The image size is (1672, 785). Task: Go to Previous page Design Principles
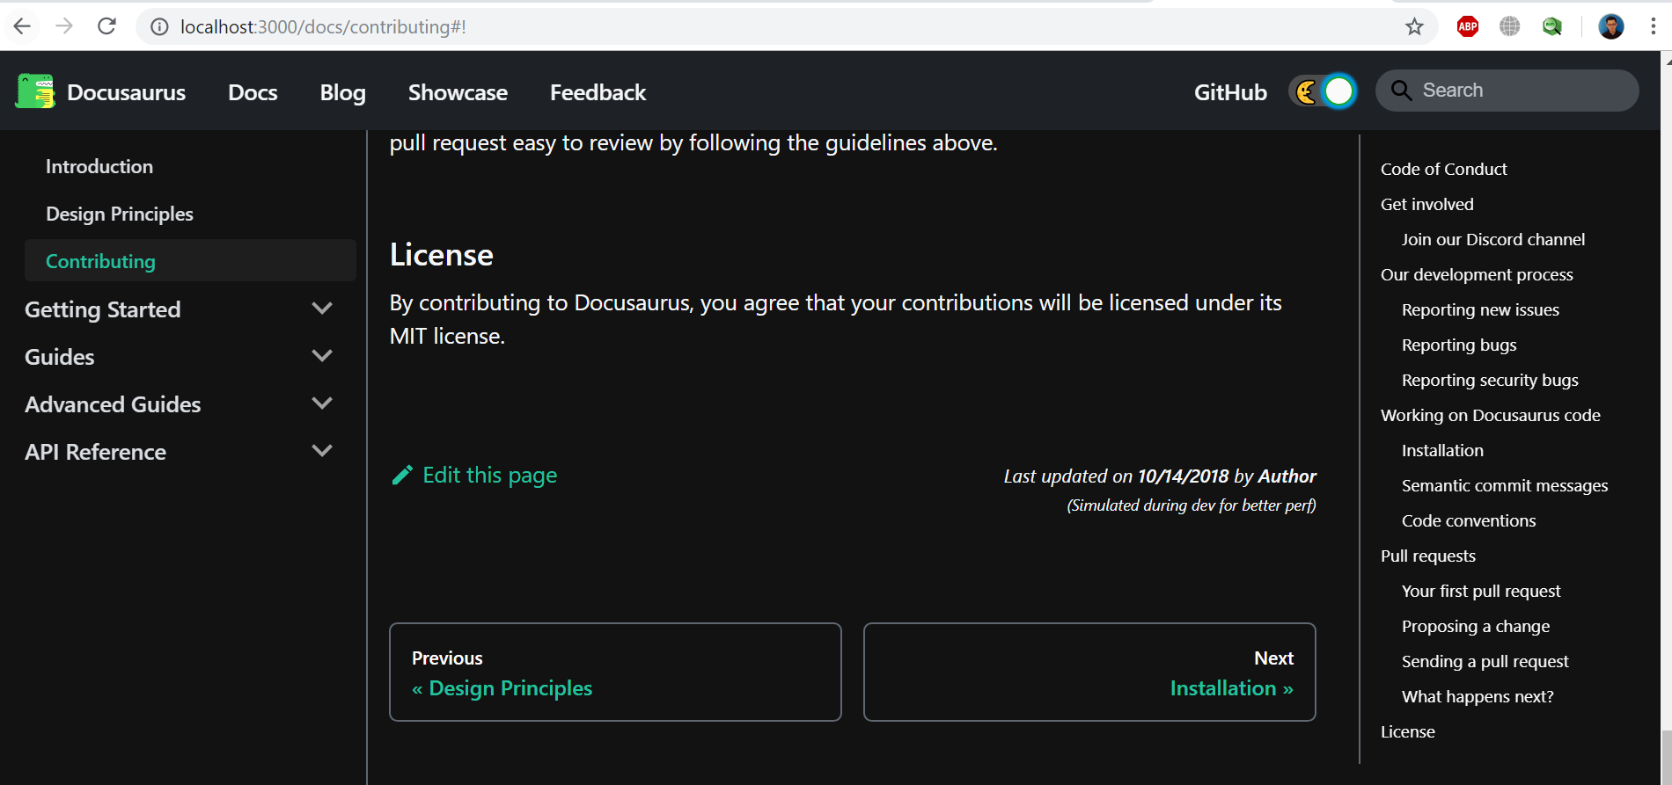pyautogui.click(x=615, y=672)
